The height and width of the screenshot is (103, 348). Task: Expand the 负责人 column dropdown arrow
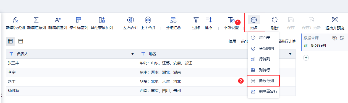tap(132, 54)
